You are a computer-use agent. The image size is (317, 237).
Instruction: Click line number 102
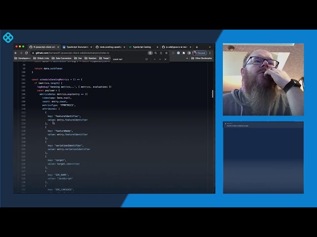pos(23,79)
